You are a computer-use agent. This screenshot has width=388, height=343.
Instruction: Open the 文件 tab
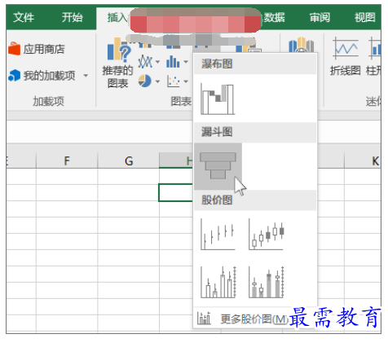(24, 17)
